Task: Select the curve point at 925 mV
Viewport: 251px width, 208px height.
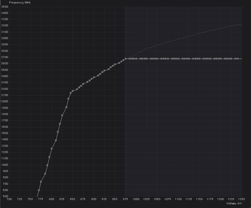Action: coord(104,71)
